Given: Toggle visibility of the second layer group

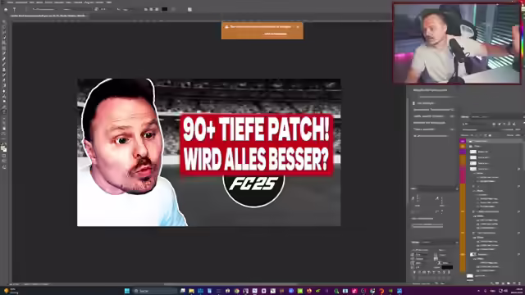Looking at the screenshot, I should coord(463,146).
